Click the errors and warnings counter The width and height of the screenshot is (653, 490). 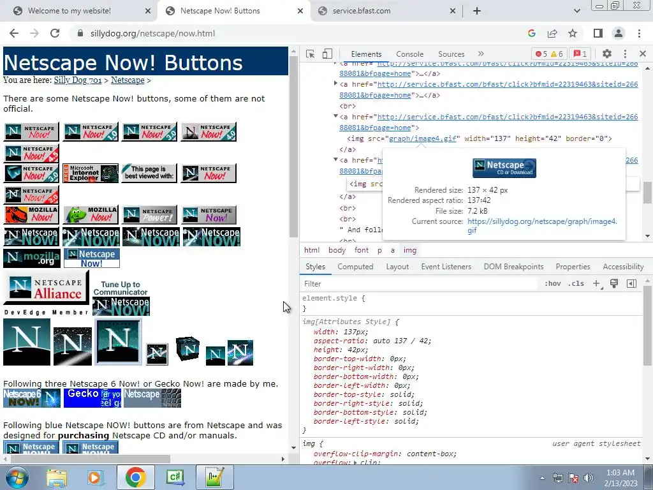(x=549, y=54)
